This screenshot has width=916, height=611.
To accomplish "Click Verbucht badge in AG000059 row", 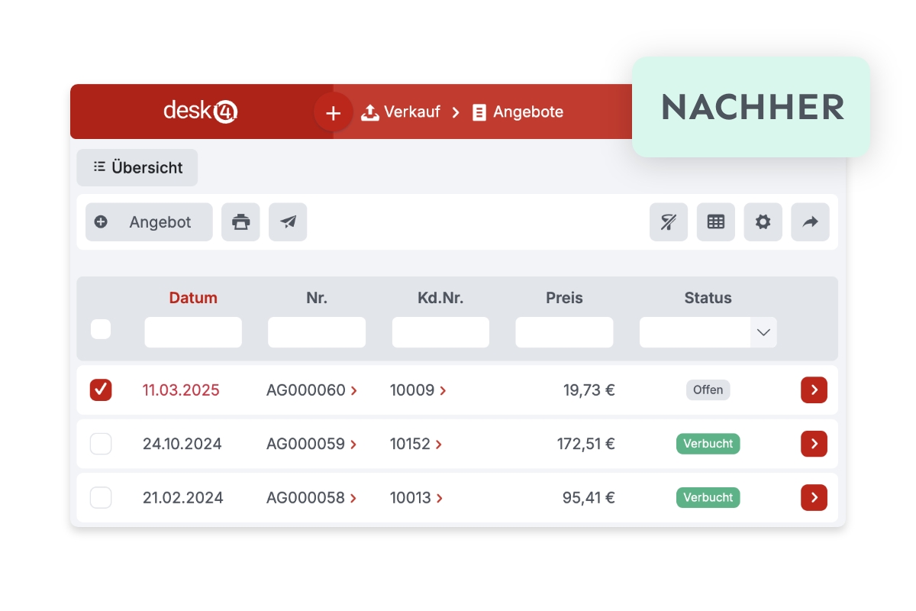I will [x=708, y=444].
